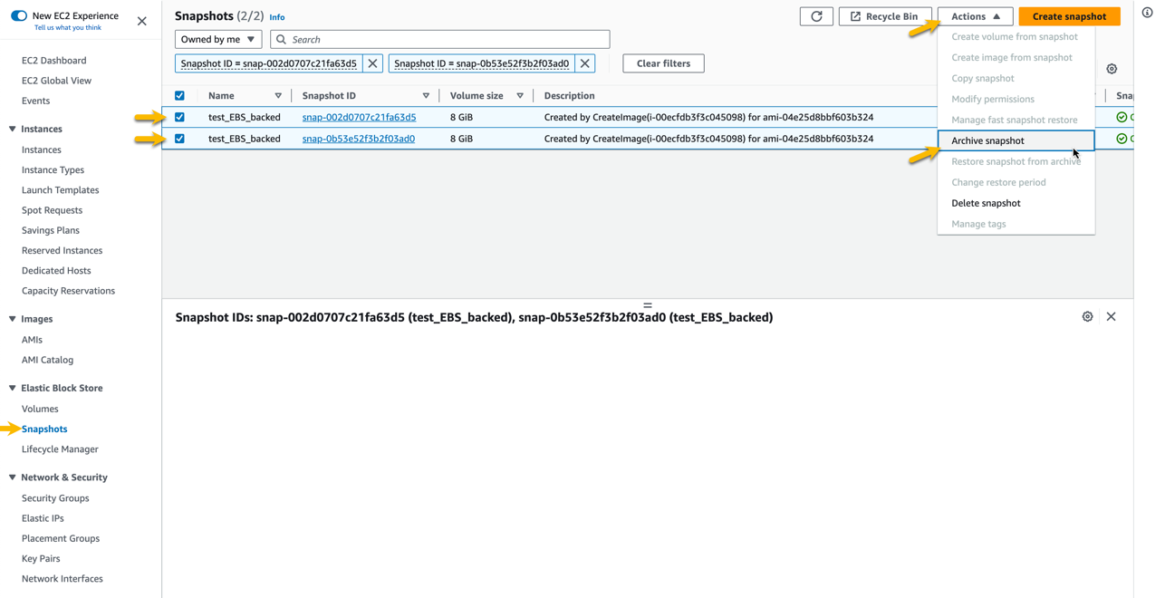Open the Owned by me filter dropdown
The image size is (1165, 598).
click(217, 39)
